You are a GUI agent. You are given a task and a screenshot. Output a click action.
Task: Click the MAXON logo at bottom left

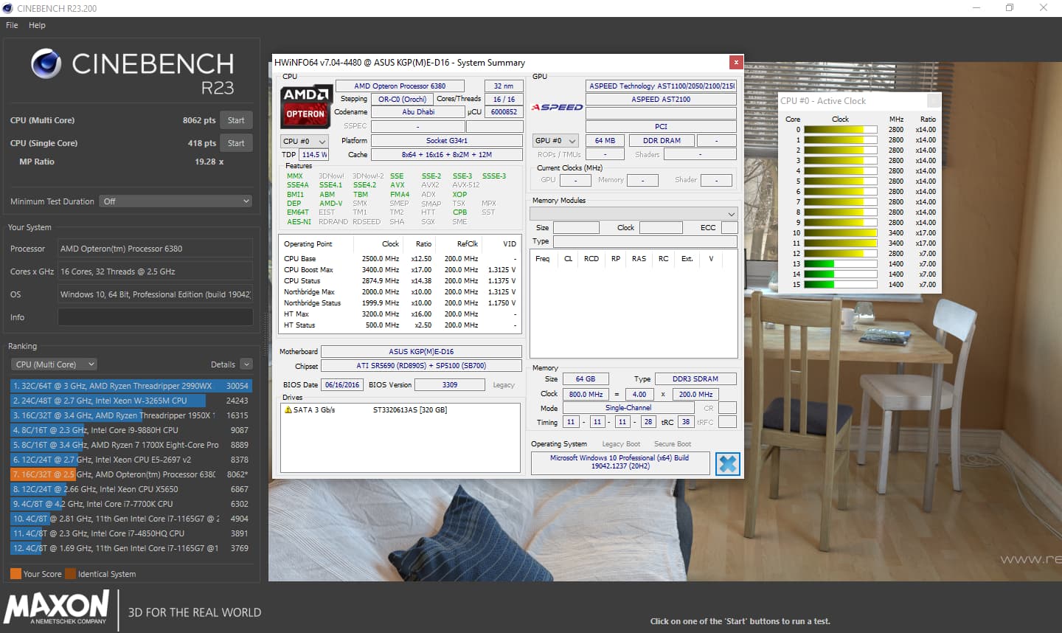57,608
